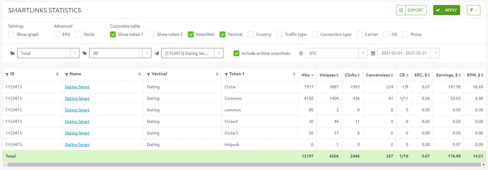Click the filter icon in Token 1 column
488x170 pixels.
point(226,74)
